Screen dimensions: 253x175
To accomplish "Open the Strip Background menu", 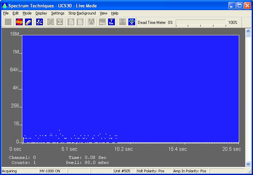I will tap(82, 13).
